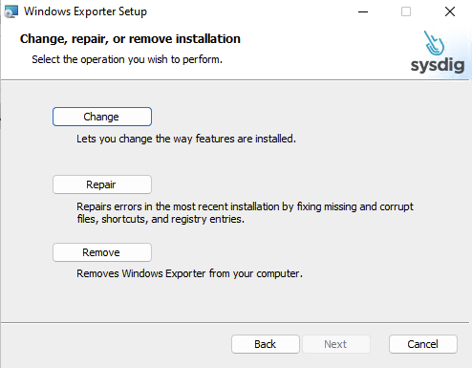The height and width of the screenshot is (368, 472).
Task: Go Back to the previous step
Action: pos(266,344)
